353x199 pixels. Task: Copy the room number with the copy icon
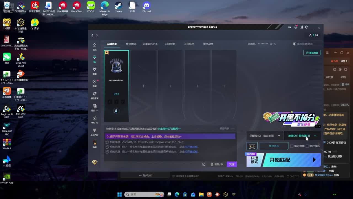pyautogui.click(x=275, y=44)
